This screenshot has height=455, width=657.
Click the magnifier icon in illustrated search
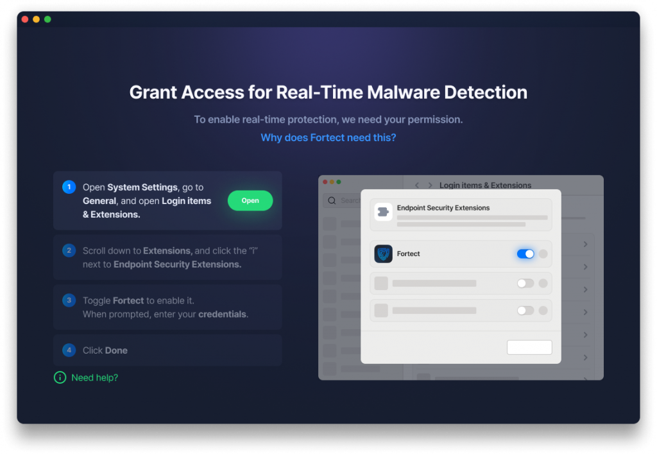(332, 200)
